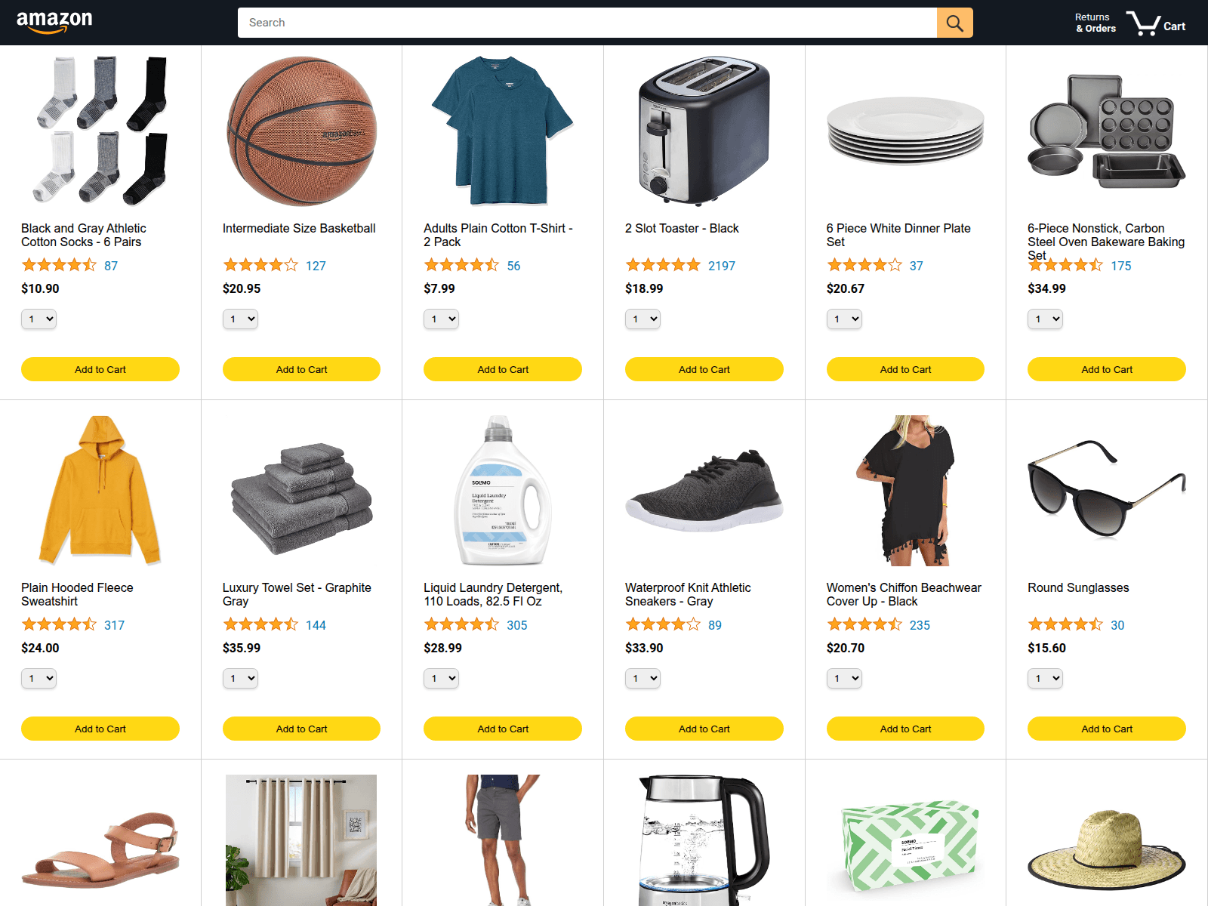The height and width of the screenshot is (906, 1208).
Task: Click the star rating for 2 Slot Toaster
Action: click(663, 265)
